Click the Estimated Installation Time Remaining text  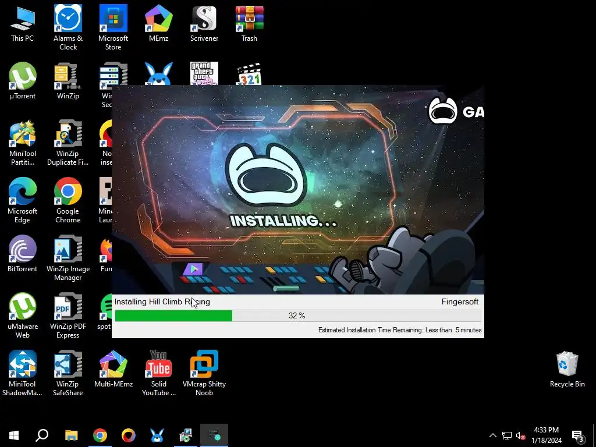[400, 330]
